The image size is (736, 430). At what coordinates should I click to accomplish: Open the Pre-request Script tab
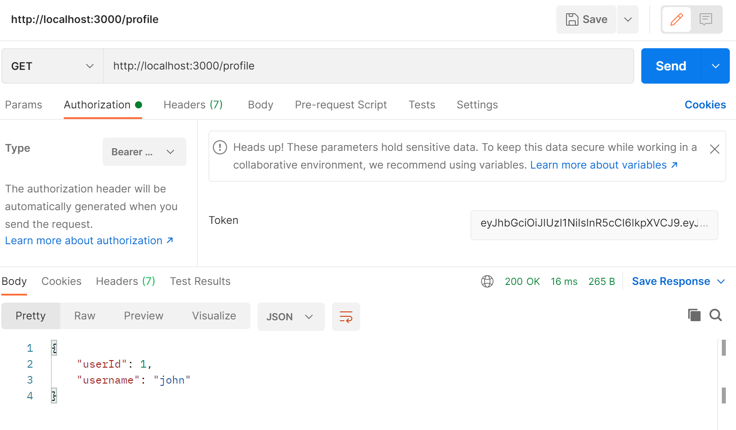pos(341,105)
